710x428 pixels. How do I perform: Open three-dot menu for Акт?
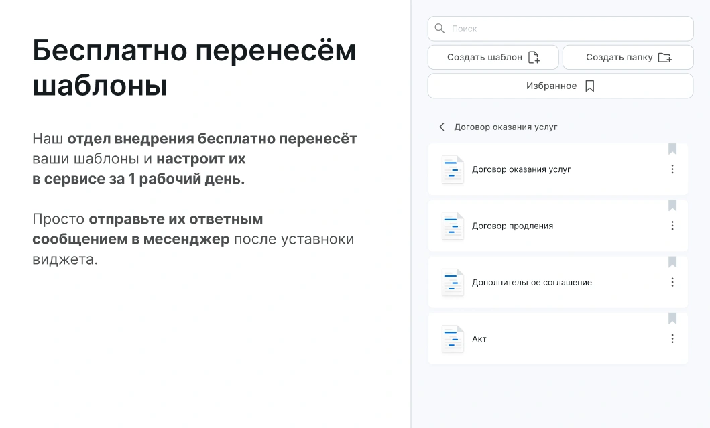coord(672,339)
